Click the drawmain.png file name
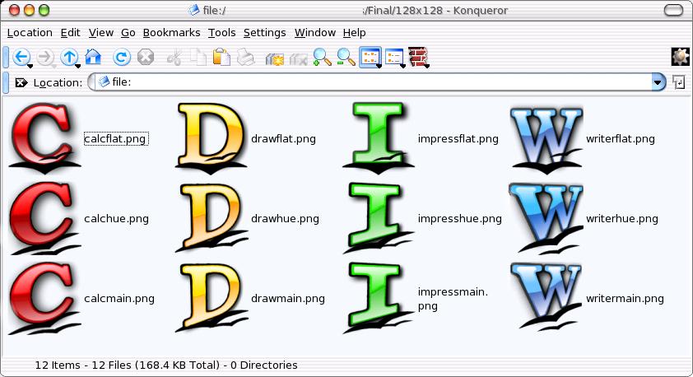 288,299
